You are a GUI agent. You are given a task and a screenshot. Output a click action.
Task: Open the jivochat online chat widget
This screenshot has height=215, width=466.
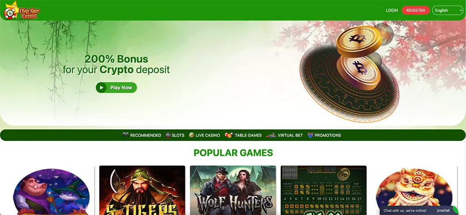(x=419, y=210)
